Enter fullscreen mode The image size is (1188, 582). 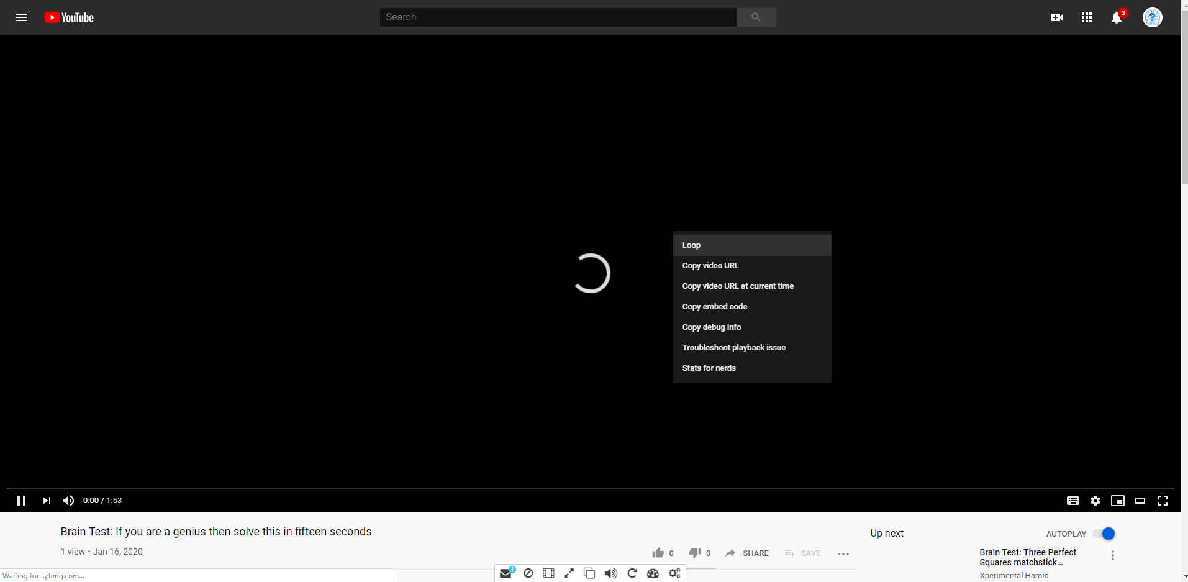(1163, 501)
